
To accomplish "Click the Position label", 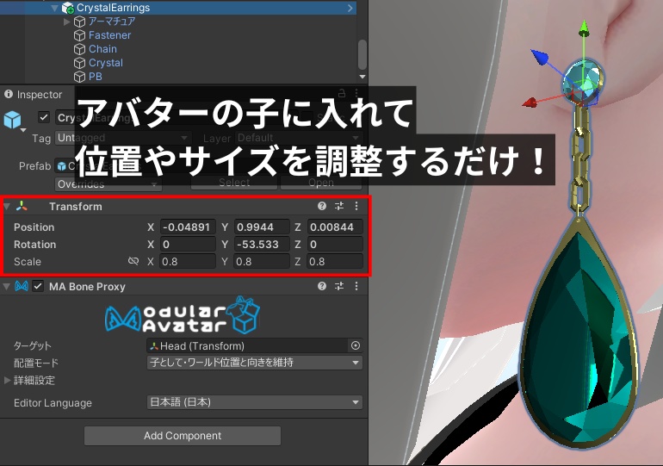I will click(34, 227).
